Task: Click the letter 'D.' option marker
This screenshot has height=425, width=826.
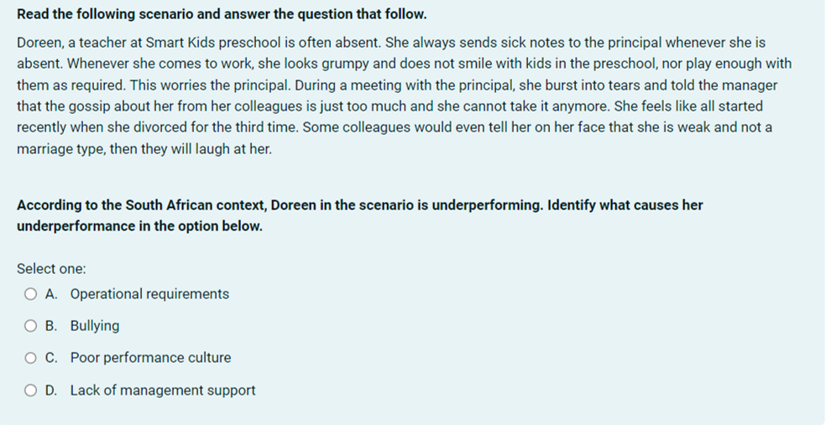Action: [x=51, y=391]
